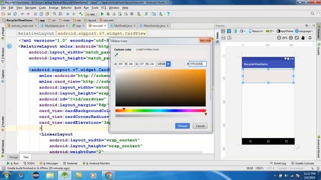Switch to the activity_main.xml tab
The width and height of the screenshot is (321, 180).
point(22,25)
